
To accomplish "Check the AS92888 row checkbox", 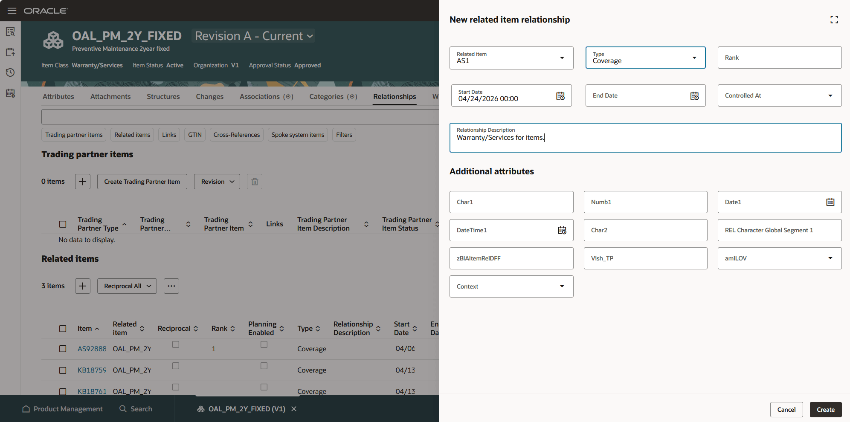I will (63, 349).
